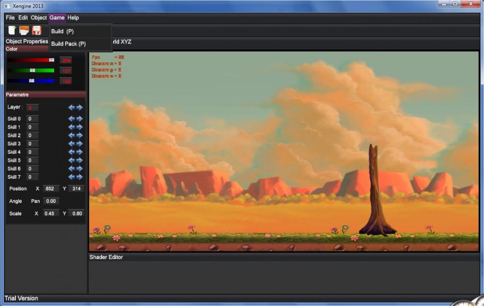The height and width of the screenshot is (306, 484).
Task: Click the Skill 6 value field
Action: coord(32,169)
